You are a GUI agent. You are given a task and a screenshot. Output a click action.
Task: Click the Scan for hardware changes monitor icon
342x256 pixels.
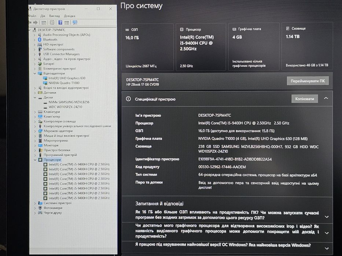click(x=75, y=22)
